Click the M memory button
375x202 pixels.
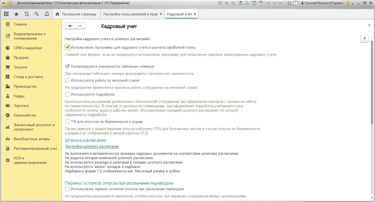pos(268,3)
